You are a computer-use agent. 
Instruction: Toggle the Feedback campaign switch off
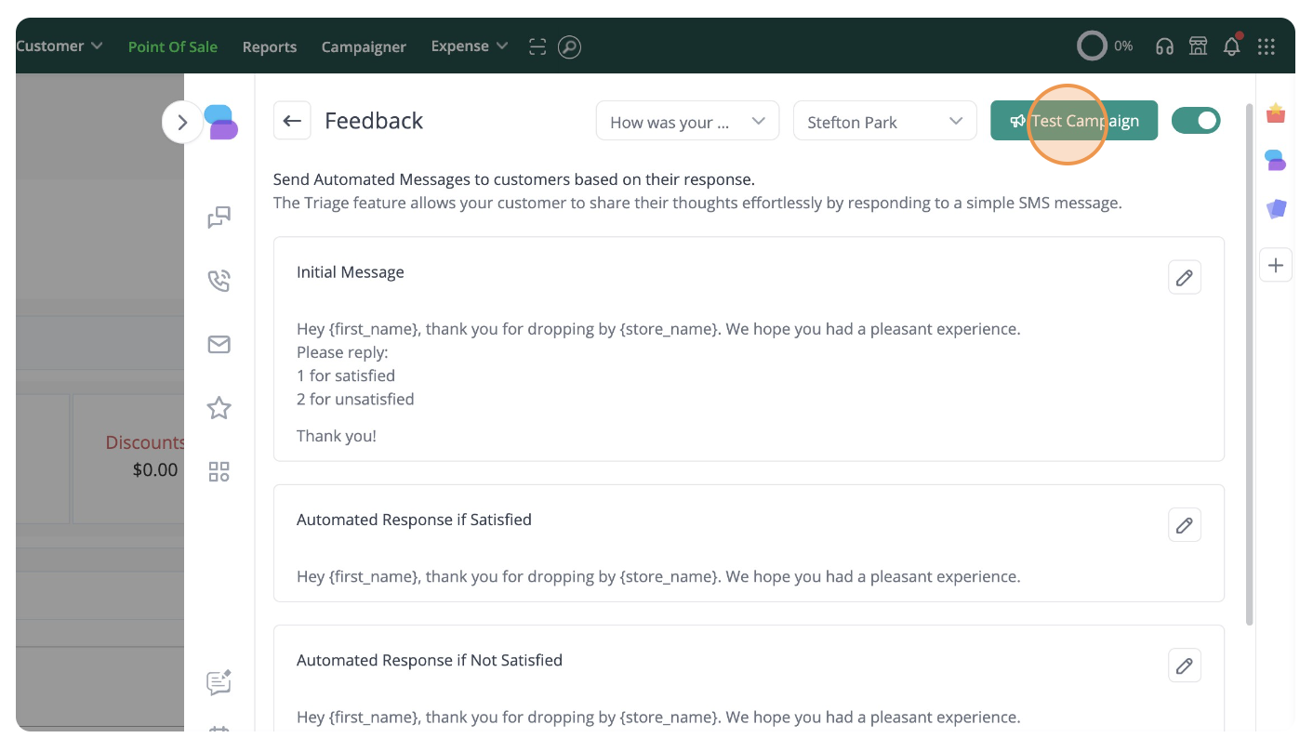click(x=1195, y=121)
